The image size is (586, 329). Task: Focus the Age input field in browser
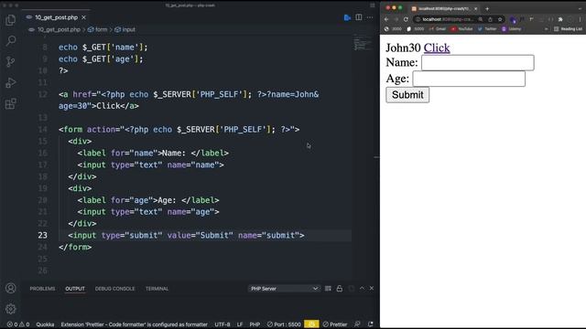469,79
